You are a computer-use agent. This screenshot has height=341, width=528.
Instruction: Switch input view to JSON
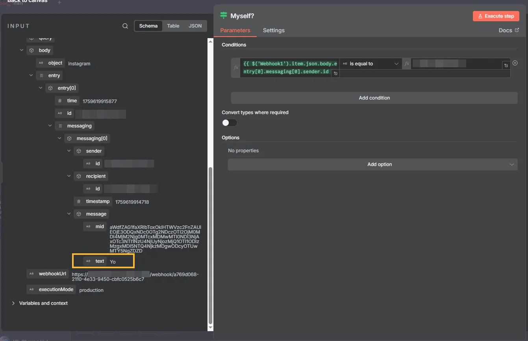pos(195,26)
